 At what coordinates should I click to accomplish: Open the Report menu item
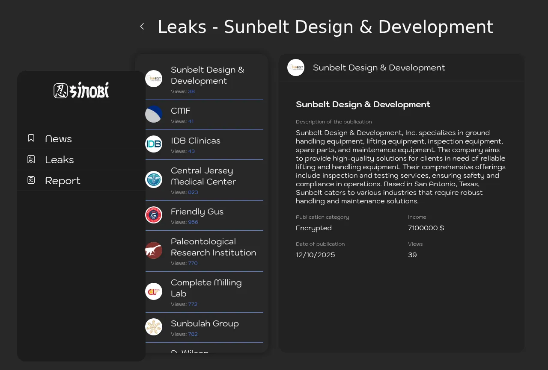pyautogui.click(x=63, y=181)
